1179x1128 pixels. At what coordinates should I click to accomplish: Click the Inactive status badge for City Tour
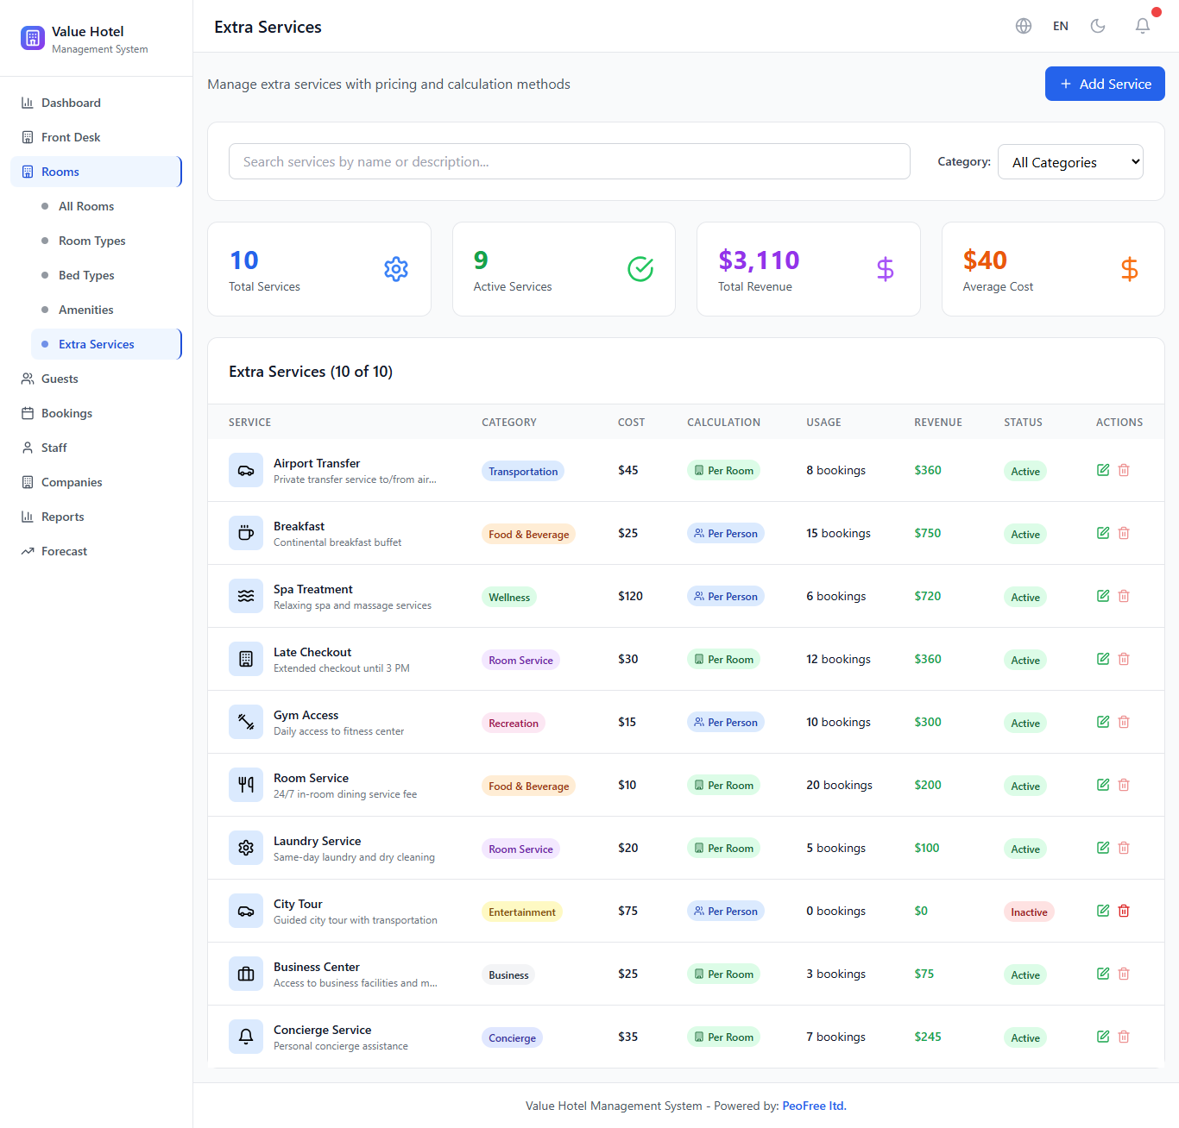point(1029,912)
